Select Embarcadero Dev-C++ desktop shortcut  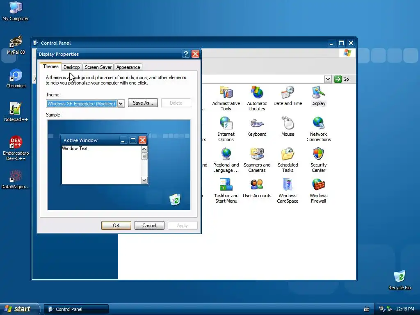coord(16,148)
